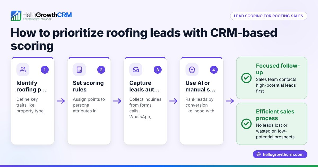This screenshot has height=167, width=318.
Task: Click the people icon on Identify roofing card
Action: click(23, 70)
